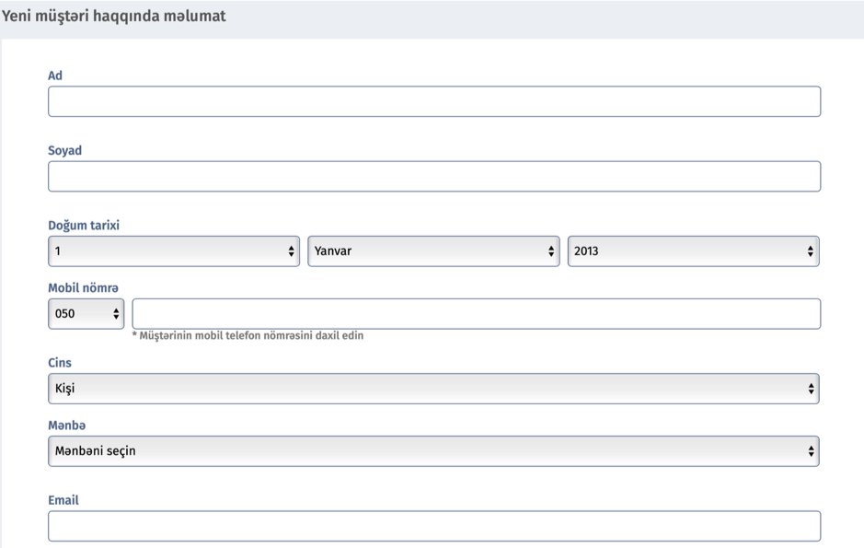Viewport: 864px width, 548px height.
Task: Click the arrow icon on 2013 selector
Action: click(x=810, y=251)
